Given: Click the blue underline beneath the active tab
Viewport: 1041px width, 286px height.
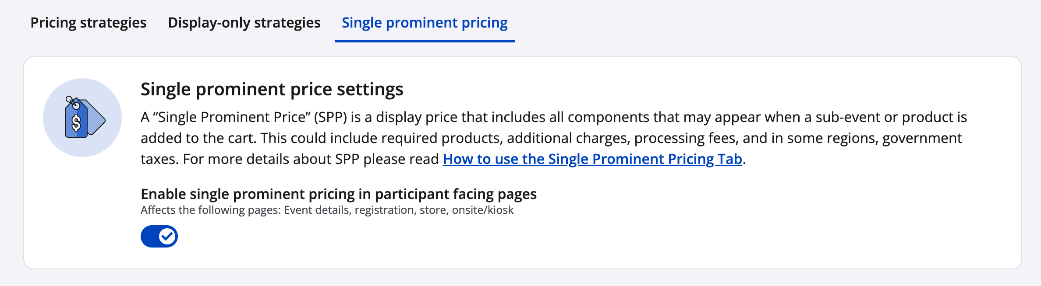Looking at the screenshot, I should [424, 41].
